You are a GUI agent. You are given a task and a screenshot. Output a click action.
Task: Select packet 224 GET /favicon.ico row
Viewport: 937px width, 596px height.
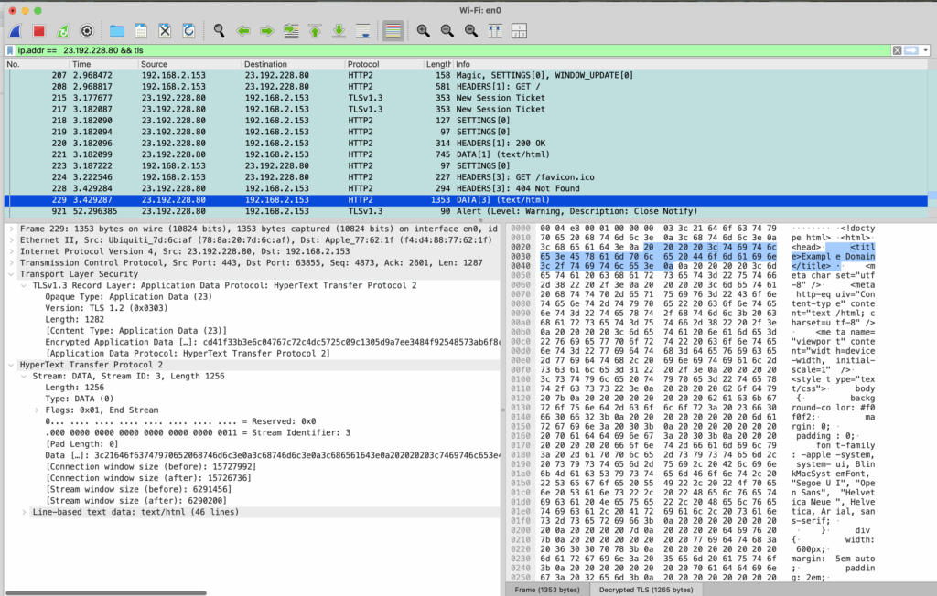466,177
